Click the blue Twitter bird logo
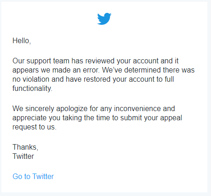 pos(104,19)
